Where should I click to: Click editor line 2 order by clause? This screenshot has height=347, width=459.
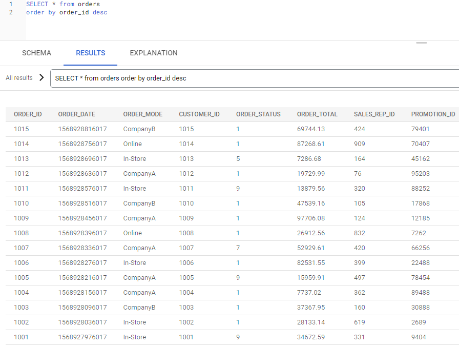pyautogui.click(x=67, y=12)
